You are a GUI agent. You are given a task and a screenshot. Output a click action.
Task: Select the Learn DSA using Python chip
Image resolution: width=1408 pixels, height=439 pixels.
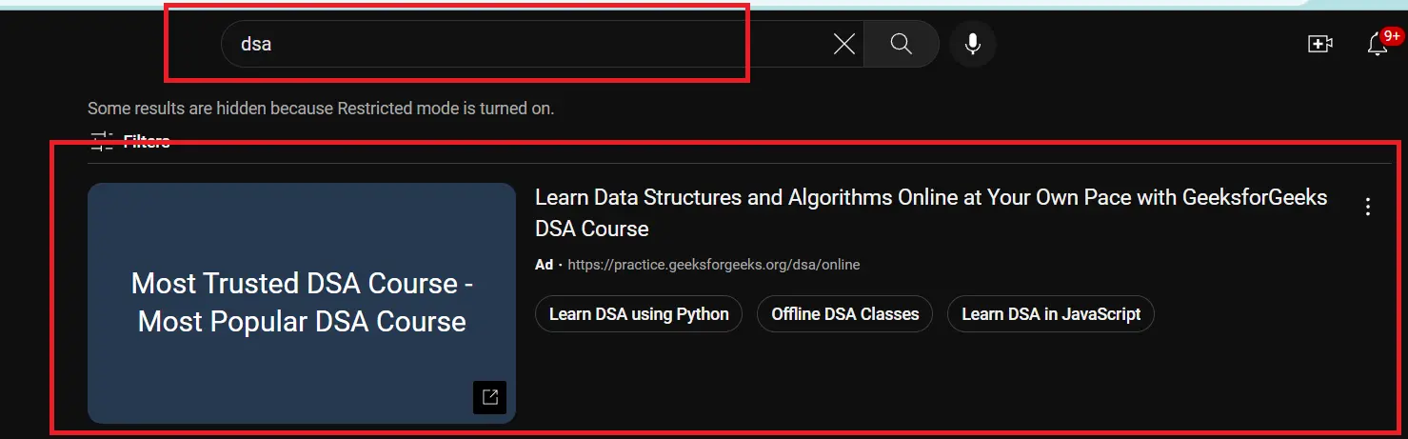point(639,314)
